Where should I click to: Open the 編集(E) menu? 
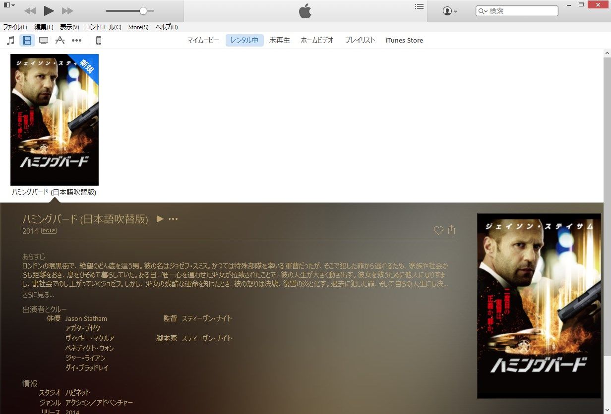pyautogui.click(x=44, y=27)
